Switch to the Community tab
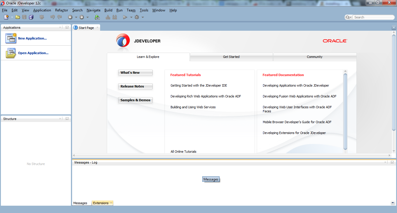The height and width of the screenshot is (213, 397). tap(315, 57)
